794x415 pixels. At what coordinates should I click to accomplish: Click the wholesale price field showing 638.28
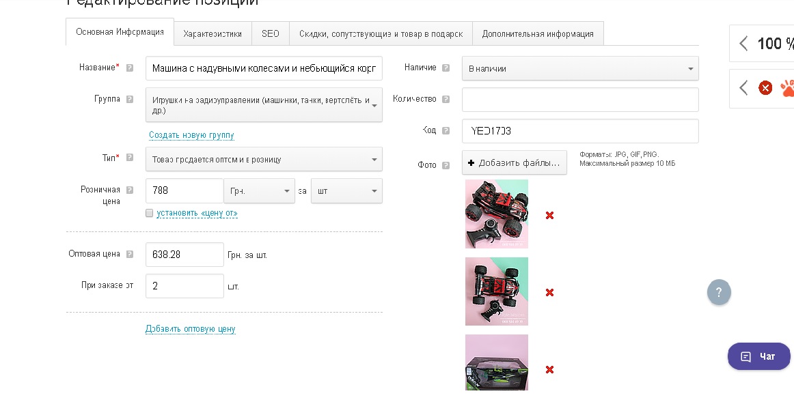(x=184, y=255)
